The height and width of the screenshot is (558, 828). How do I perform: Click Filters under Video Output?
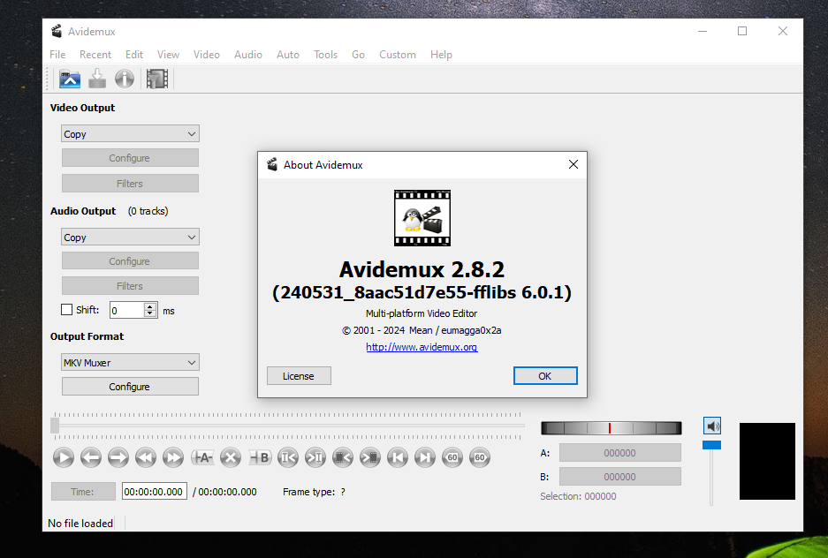click(130, 184)
